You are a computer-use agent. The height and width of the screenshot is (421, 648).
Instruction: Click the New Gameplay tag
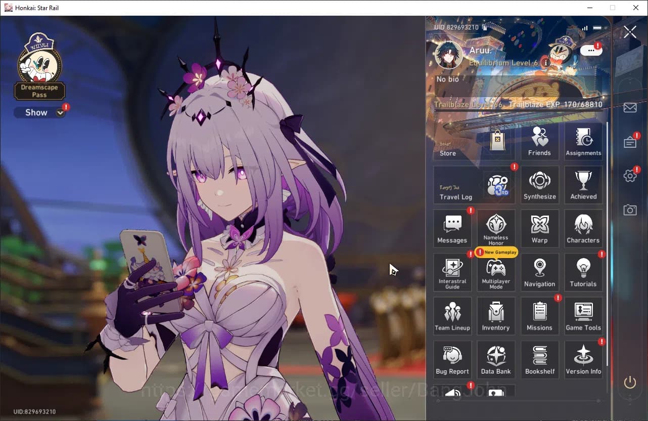(x=496, y=252)
